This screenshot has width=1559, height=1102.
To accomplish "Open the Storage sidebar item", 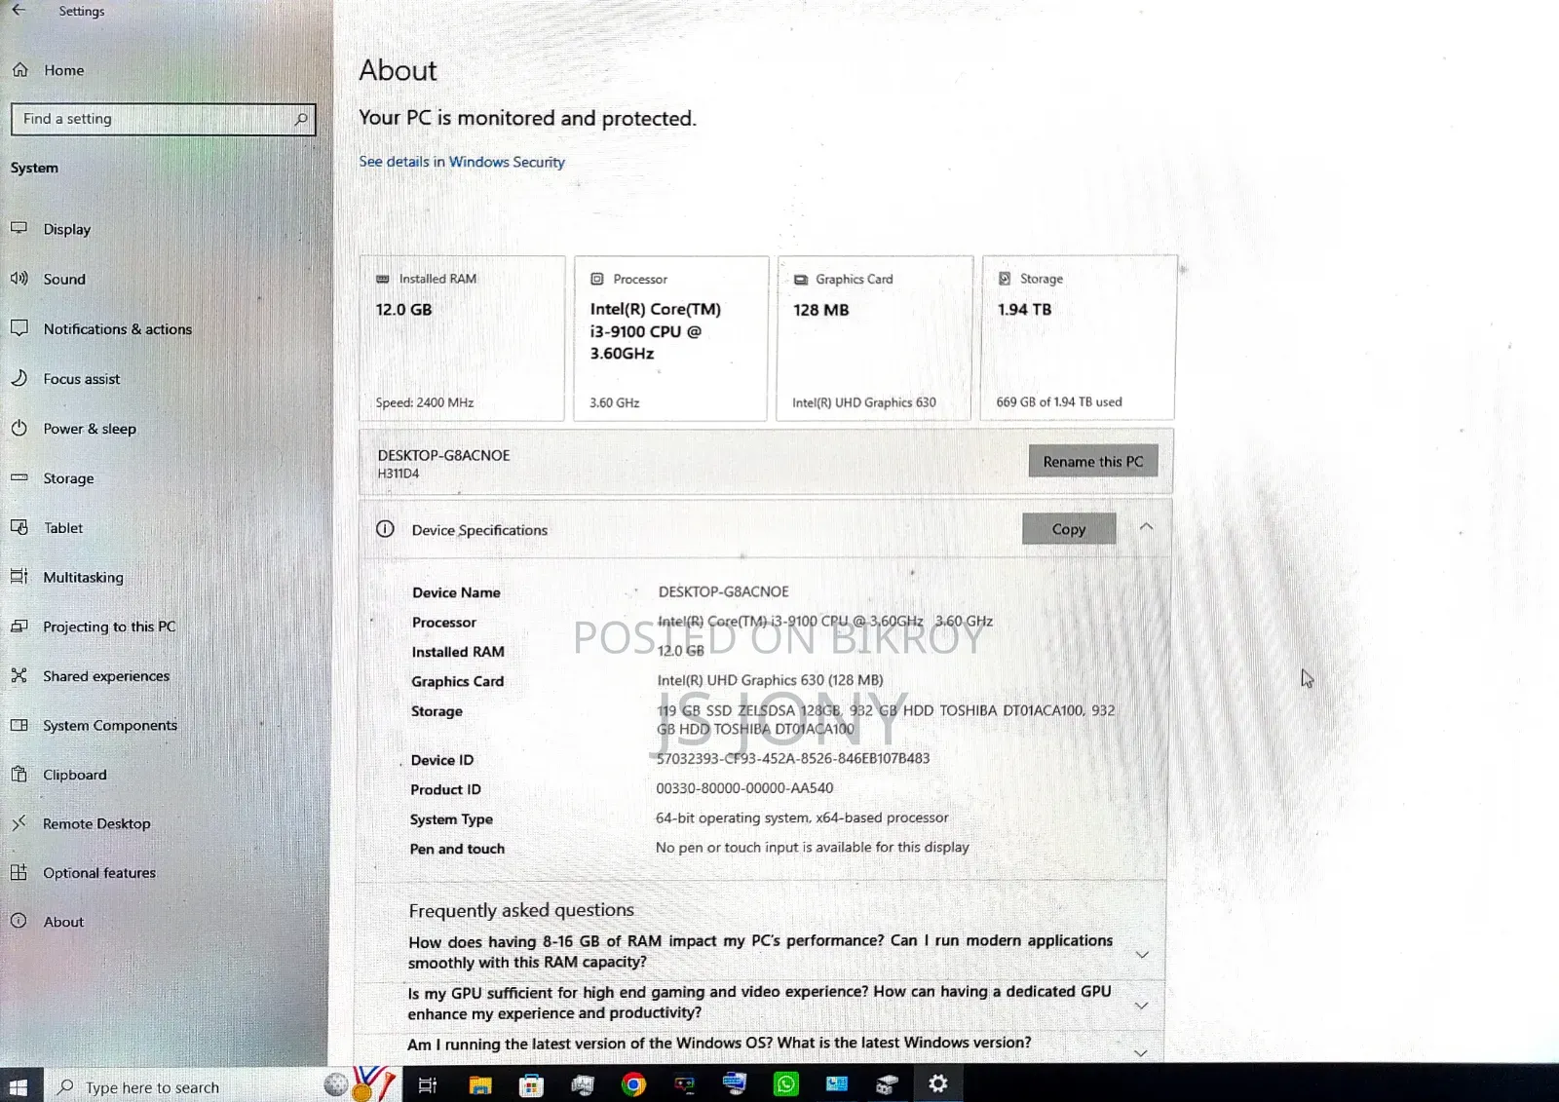I will [68, 478].
